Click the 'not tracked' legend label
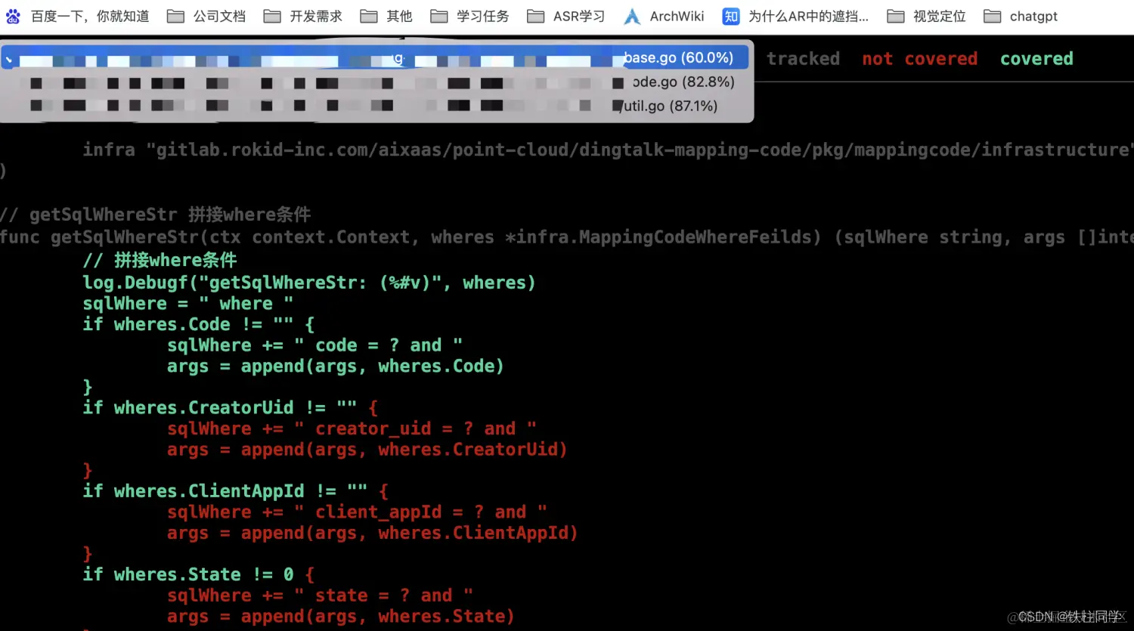This screenshot has width=1134, height=631. 803,58
